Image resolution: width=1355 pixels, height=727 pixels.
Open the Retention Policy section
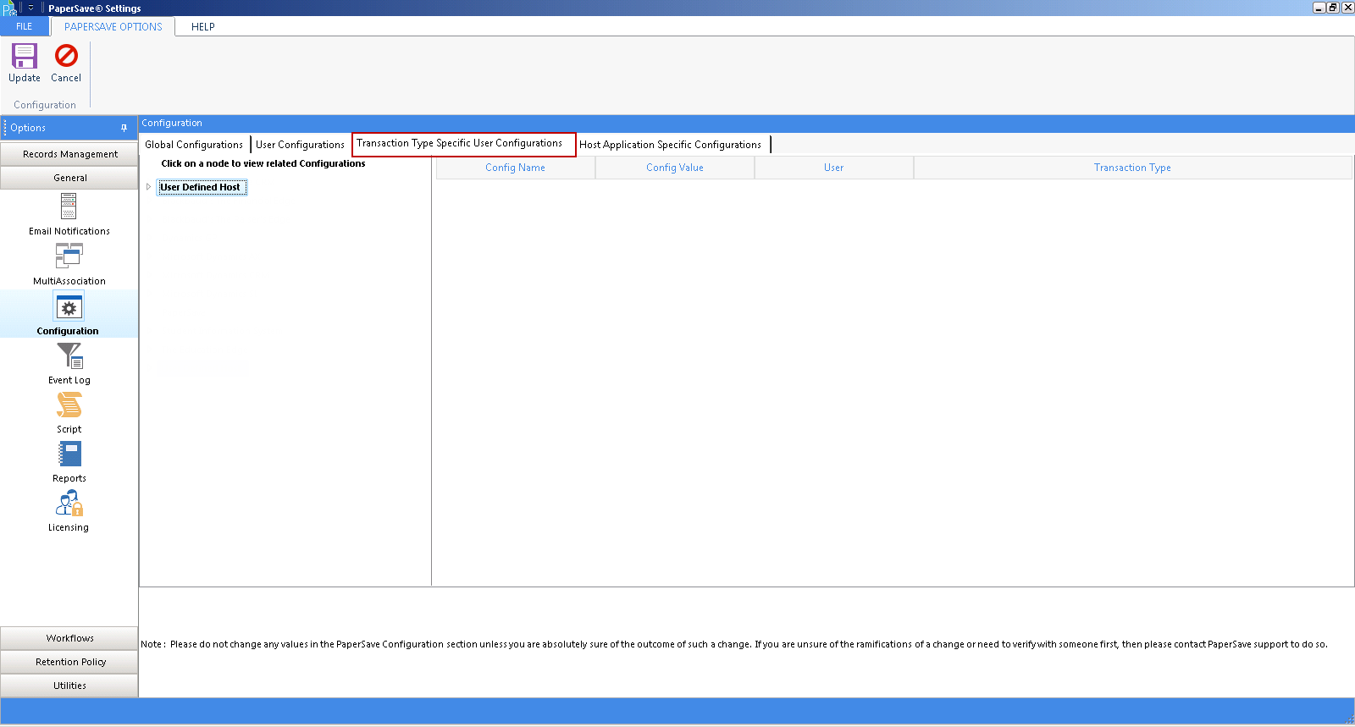tap(69, 662)
